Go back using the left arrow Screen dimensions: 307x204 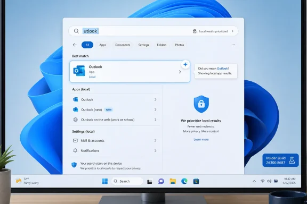[75, 45]
